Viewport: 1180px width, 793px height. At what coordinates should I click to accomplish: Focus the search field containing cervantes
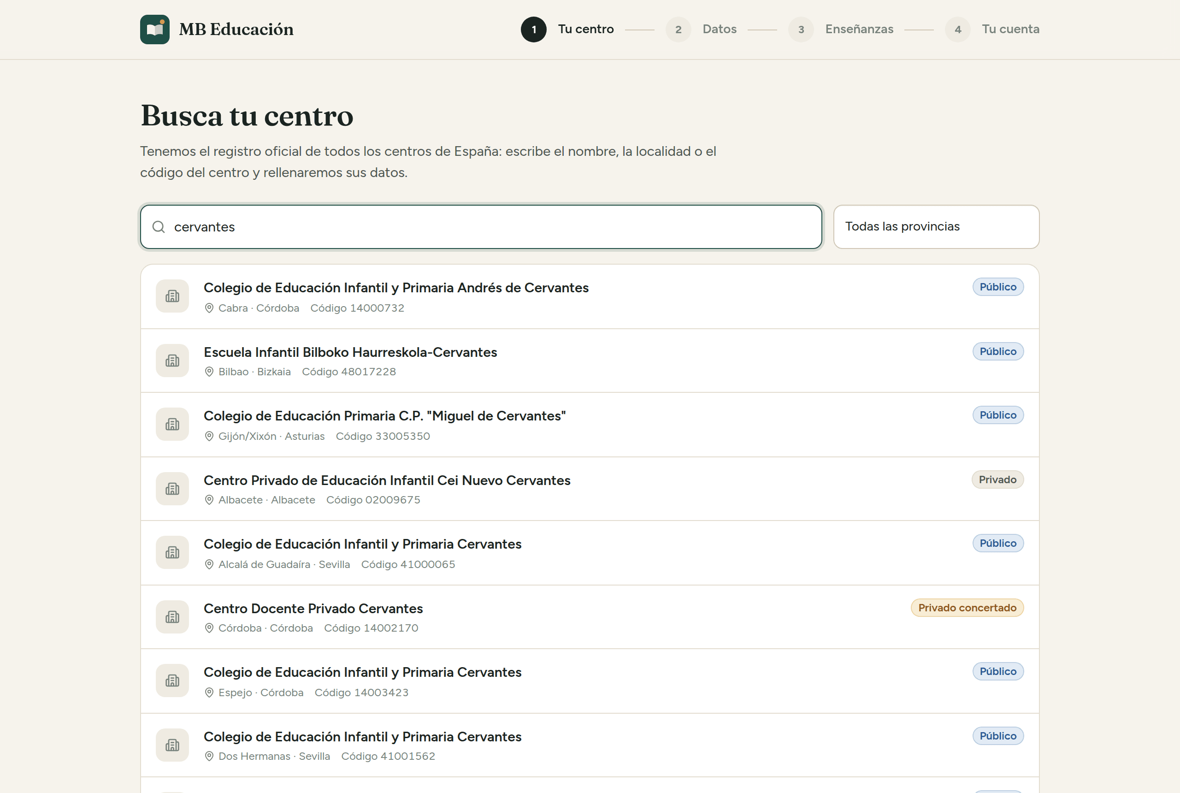pyautogui.click(x=481, y=227)
